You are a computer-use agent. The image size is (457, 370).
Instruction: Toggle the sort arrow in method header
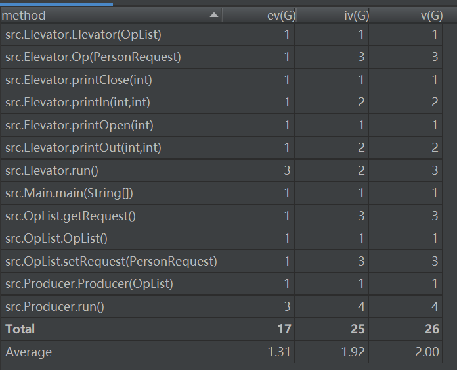[214, 15]
